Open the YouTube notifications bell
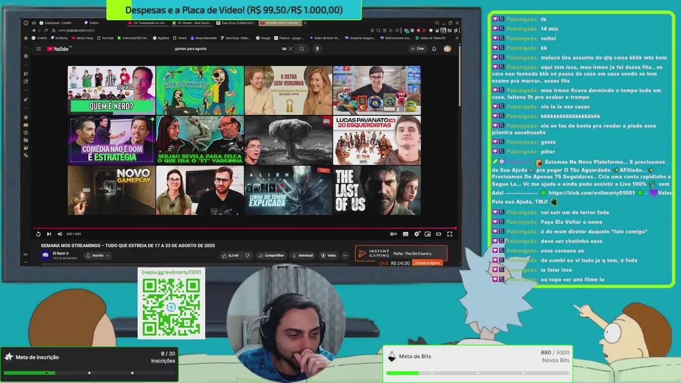Screen dimensions: 681x383 pos(434,48)
